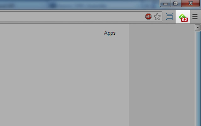The image size is (201, 126).
Task: Open the Chrome hamburger menu
Action: click(195, 17)
